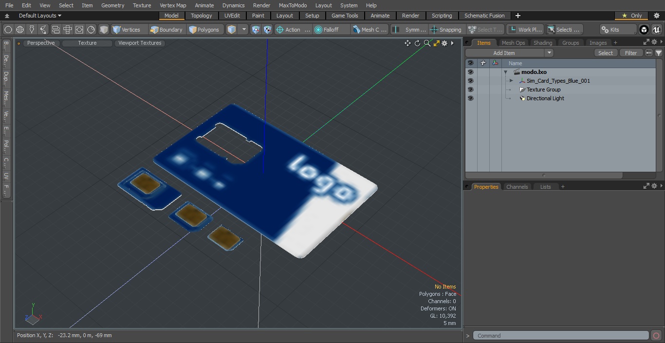Screen dimensions: 665x343
Task: Open Mesh Constraint option
Action: [x=370, y=30]
